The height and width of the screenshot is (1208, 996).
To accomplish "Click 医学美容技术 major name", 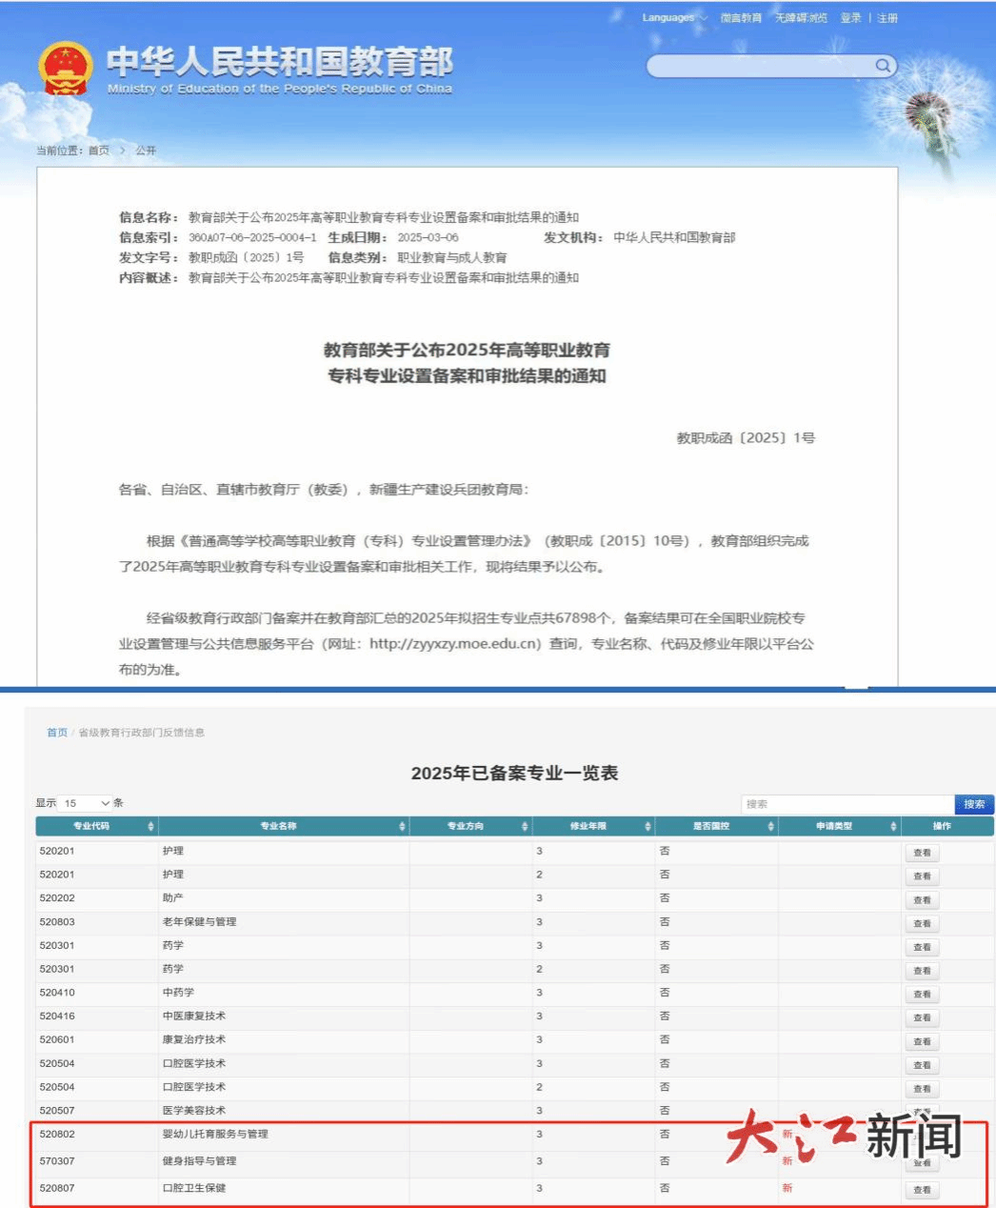I will pyautogui.click(x=194, y=1110).
